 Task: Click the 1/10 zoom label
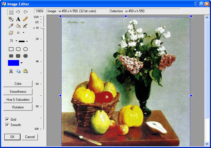tap(36, 17)
